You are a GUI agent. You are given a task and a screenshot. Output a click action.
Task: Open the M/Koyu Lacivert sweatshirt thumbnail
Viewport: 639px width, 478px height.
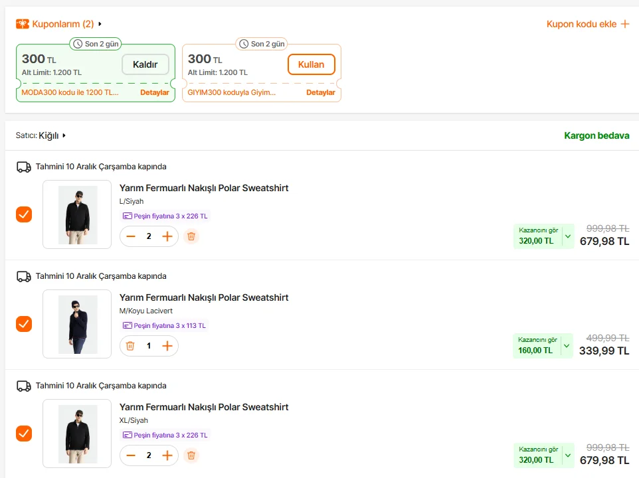(x=77, y=324)
